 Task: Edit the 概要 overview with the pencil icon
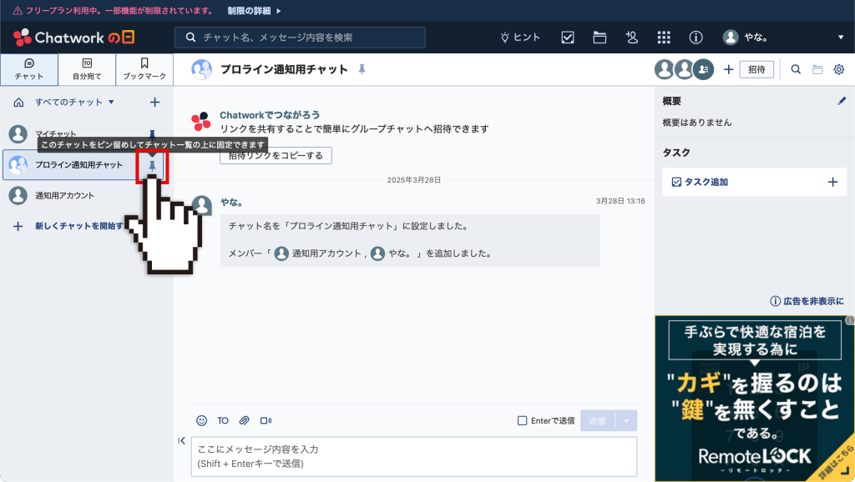pos(842,100)
